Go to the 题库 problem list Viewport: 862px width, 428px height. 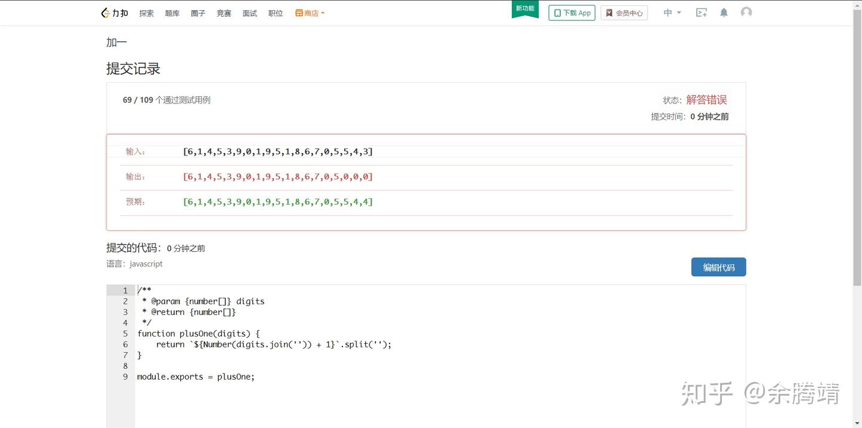(x=172, y=13)
